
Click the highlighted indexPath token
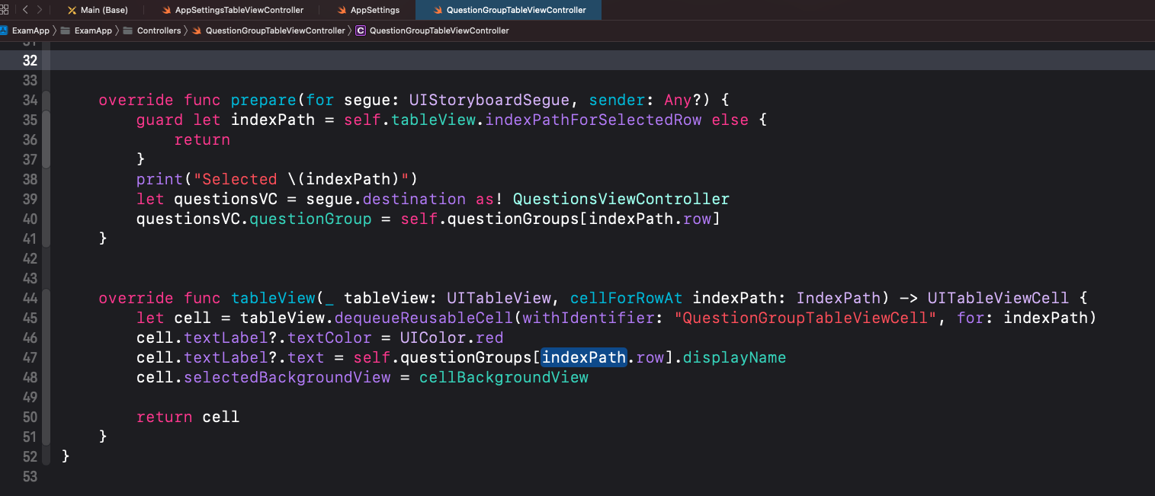coord(583,357)
